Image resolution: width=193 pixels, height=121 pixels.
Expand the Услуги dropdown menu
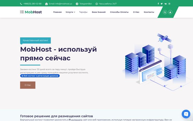[70, 12]
